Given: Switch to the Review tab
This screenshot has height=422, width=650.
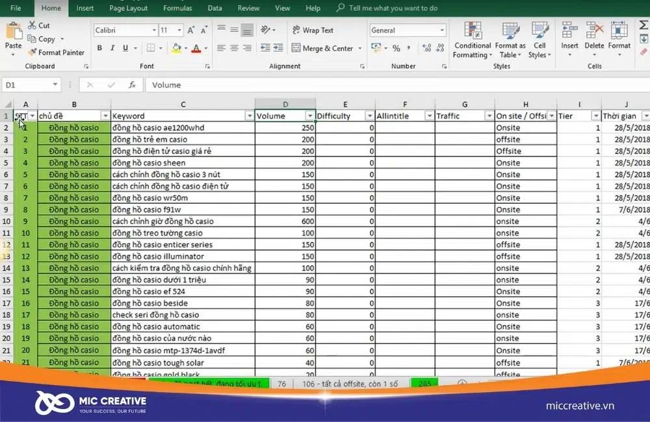Looking at the screenshot, I should (248, 8).
